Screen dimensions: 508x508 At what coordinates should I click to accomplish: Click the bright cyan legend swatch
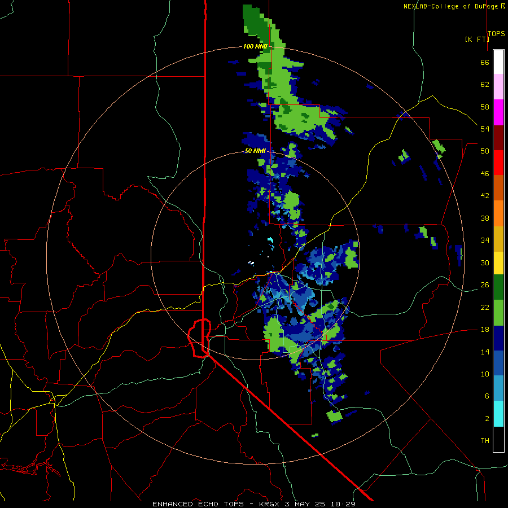[498, 414]
